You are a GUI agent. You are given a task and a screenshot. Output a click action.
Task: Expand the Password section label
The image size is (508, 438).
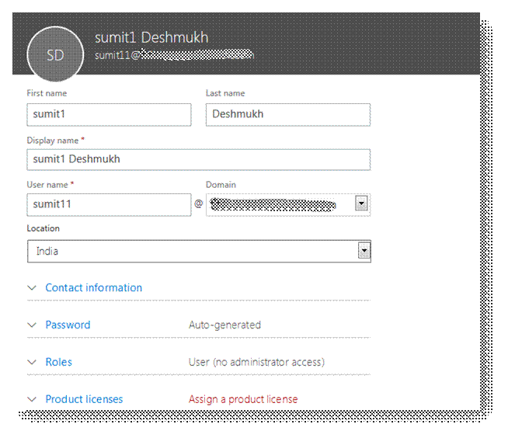tap(68, 325)
